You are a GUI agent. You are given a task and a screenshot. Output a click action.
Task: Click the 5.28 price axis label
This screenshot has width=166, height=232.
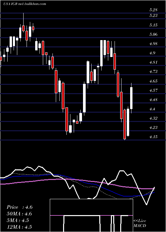(153, 10)
